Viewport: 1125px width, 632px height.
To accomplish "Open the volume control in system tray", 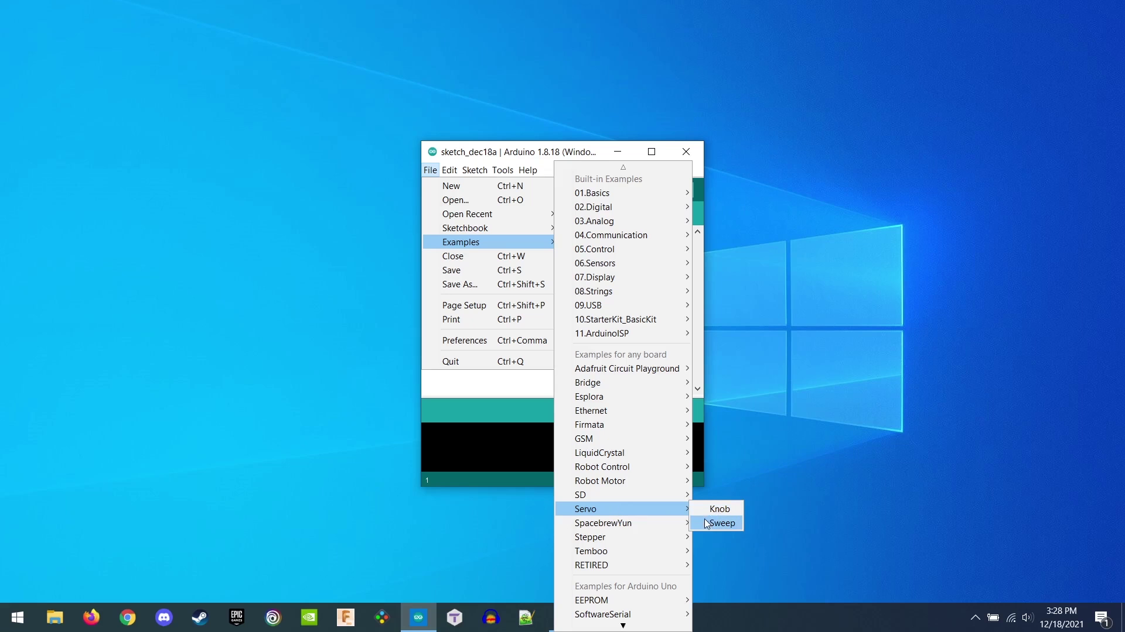I will click(x=1027, y=617).
